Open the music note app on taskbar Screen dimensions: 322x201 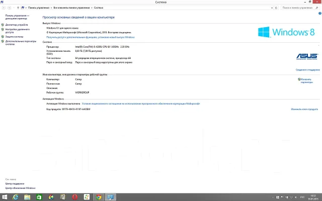point(87,197)
